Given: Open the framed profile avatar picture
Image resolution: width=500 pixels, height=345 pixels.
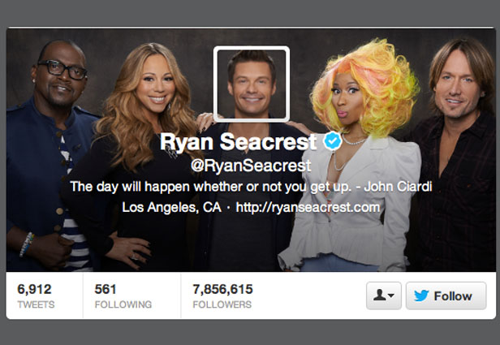Looking at the screenshot, I should pyautogui.click(x=252, y=84).
